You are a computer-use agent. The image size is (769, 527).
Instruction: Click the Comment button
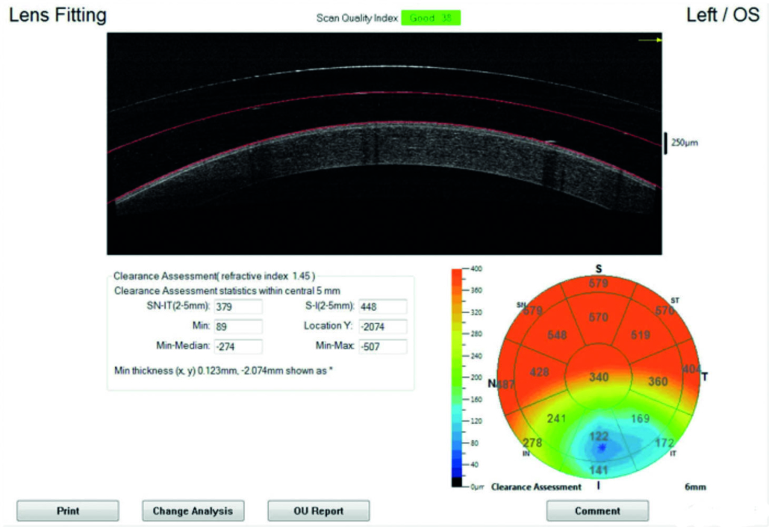click(597, 511)
